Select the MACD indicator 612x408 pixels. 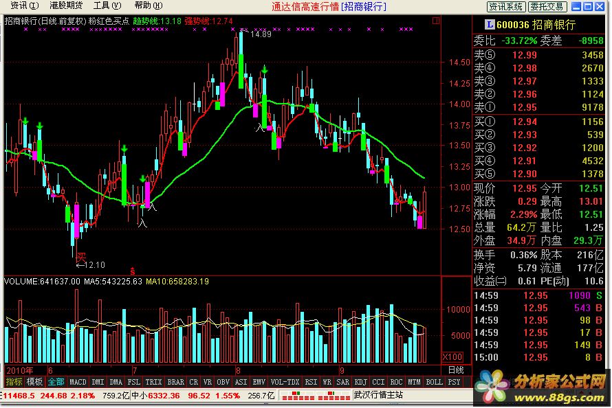tap(78, 383)
